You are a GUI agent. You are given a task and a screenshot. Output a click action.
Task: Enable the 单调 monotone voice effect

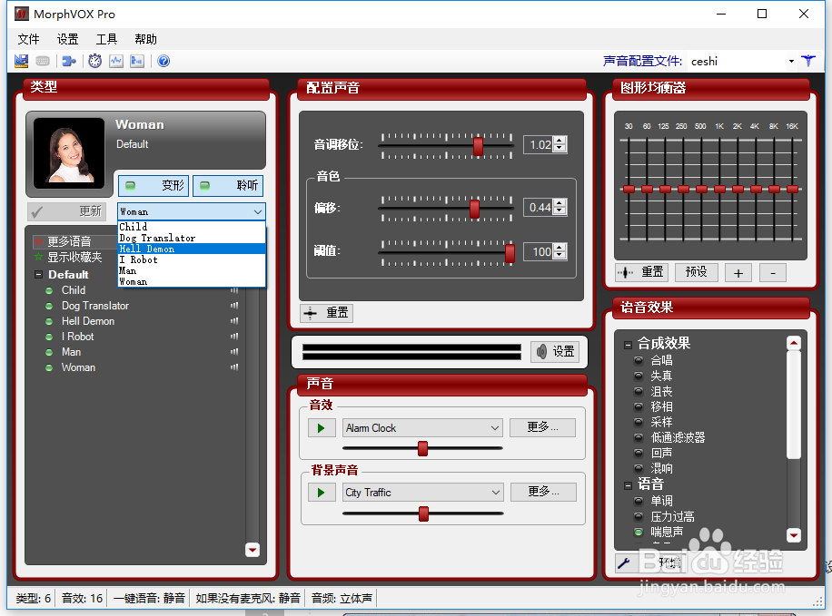point(639,501)
